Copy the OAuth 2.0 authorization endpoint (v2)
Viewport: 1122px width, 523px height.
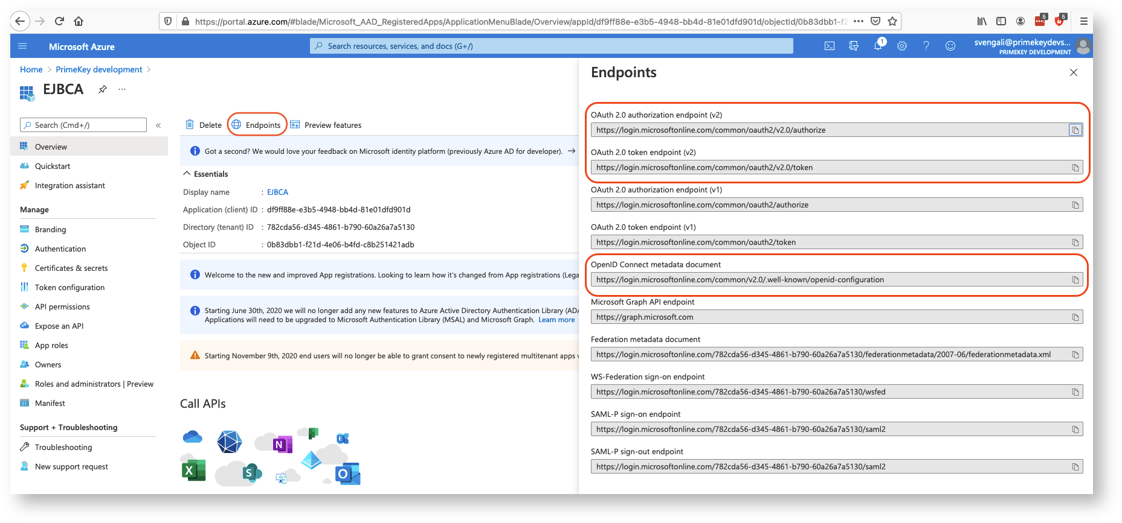click(1075, 130)
